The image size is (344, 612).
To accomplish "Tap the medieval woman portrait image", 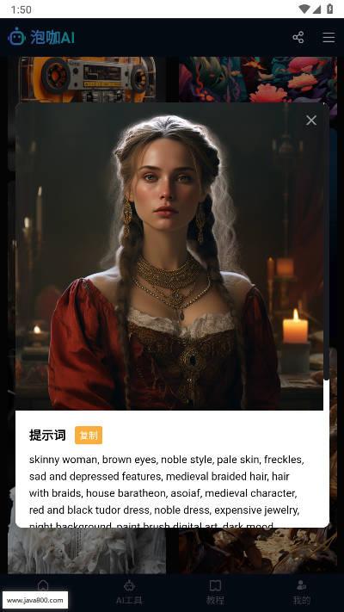I will 169,257.
